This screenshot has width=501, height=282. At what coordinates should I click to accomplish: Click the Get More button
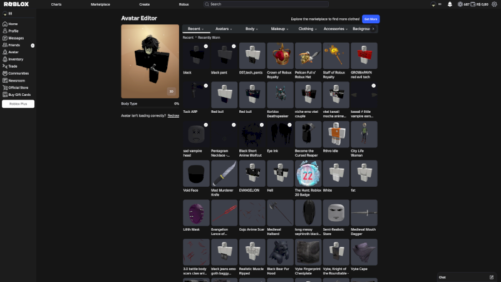tap(371, 19)
